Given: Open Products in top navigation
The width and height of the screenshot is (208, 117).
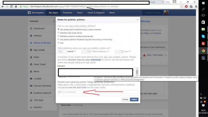Looking at the screenshot, I should 67,13.
